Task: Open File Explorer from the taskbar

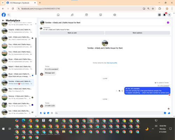Action: pos(64,132)
